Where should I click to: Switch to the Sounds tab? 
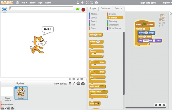(119, 8)
